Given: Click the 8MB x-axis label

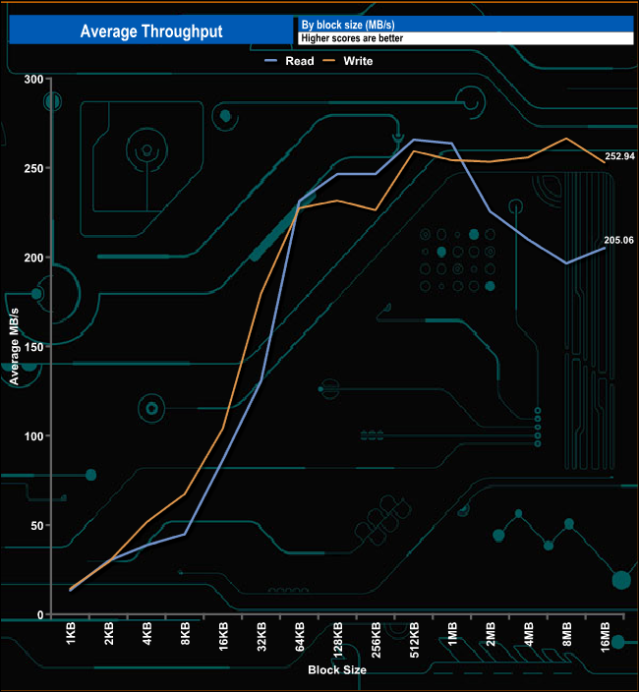Looking at the screenshot, I should tap(567, 634).
